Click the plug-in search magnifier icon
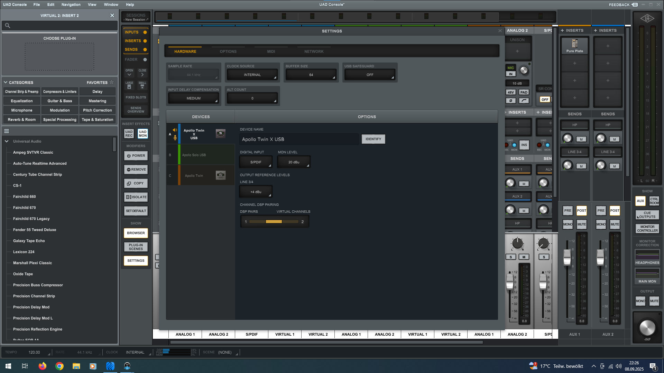664x373 pixels. point(8,26)
